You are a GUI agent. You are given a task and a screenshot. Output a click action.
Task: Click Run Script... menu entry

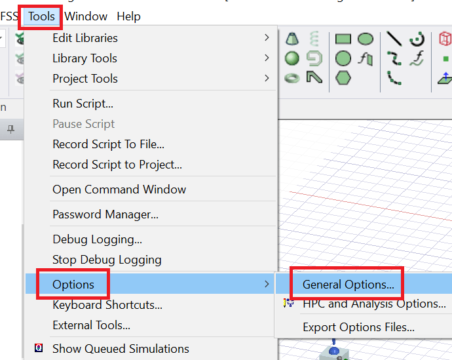tap(83, 104)
